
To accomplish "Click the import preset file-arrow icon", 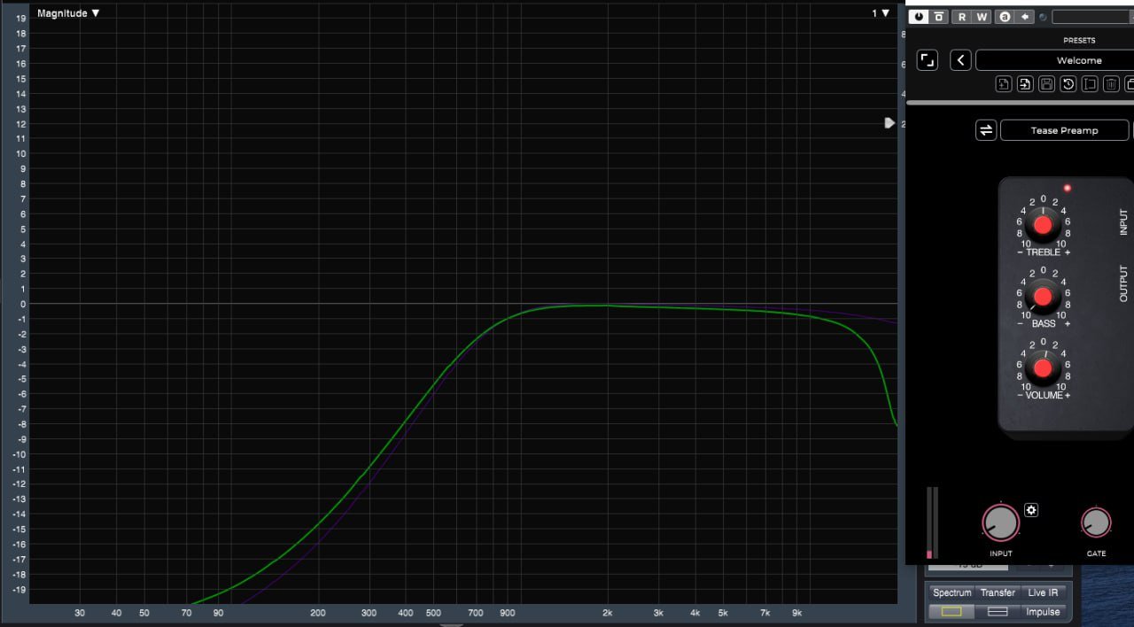I will coord(1025,84).
